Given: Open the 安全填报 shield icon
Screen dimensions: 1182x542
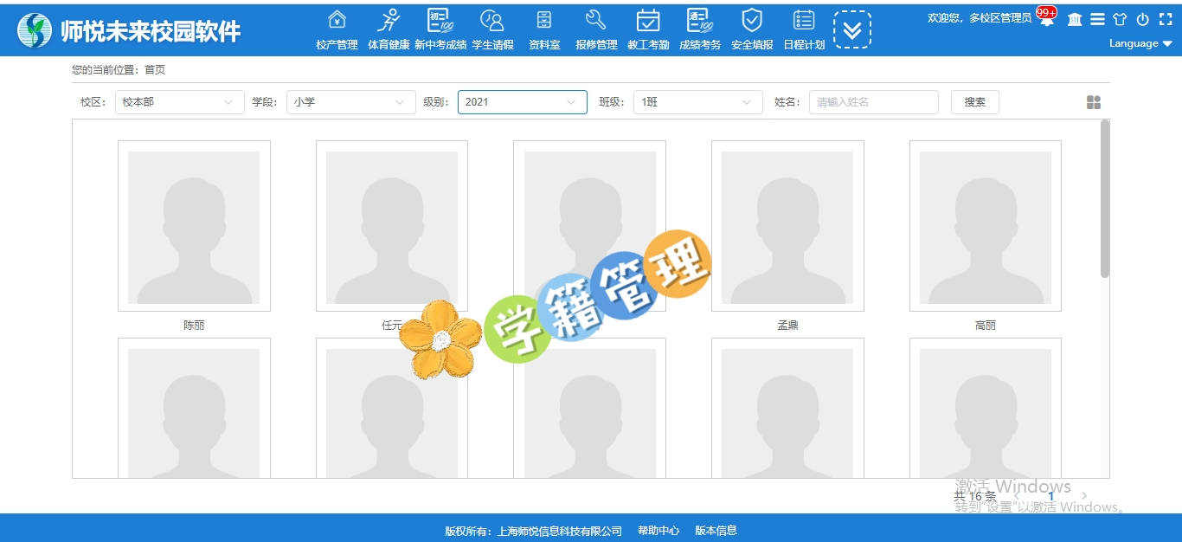Looking at the screenshot, I should (x=752, y=21).
